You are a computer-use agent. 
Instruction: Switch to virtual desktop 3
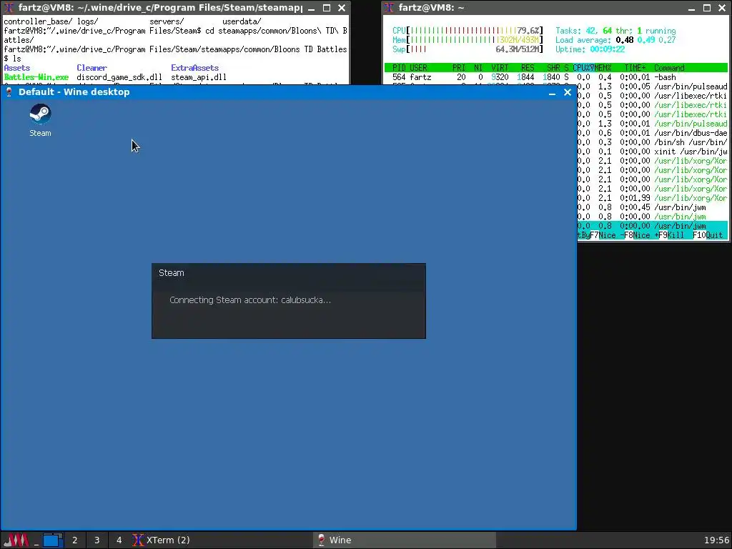click(97, 540)
